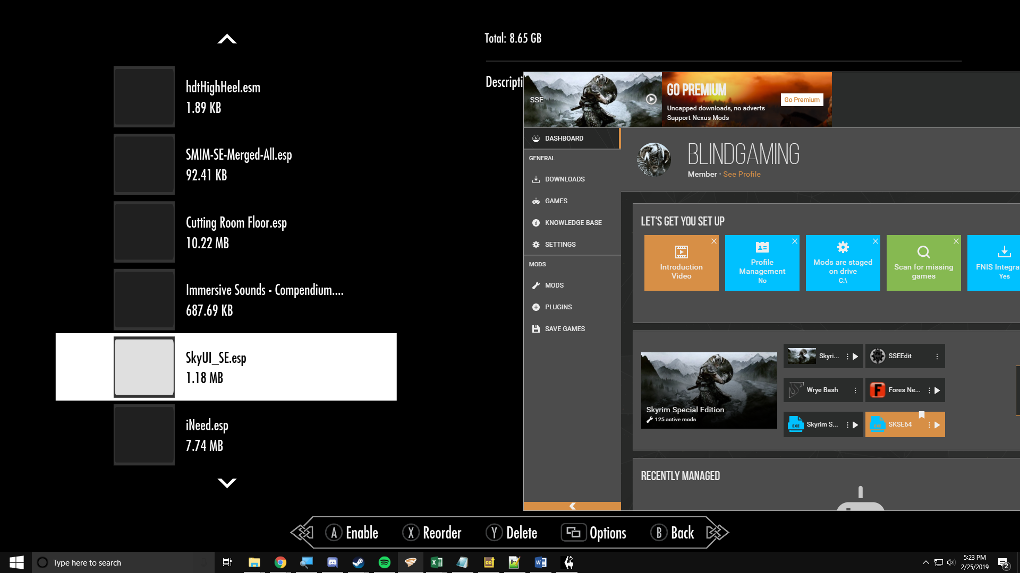Launch SKSE64 with its play arrow
The width and height of the screenshot is (1020, 573).
pyautogui.click(x=937, y=425)
